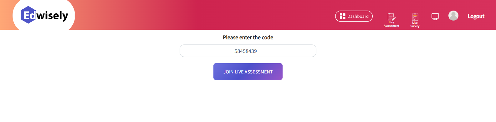Click the monitor screen icon in header
This screenshot has width=496, height=122.
pos(435,17)
